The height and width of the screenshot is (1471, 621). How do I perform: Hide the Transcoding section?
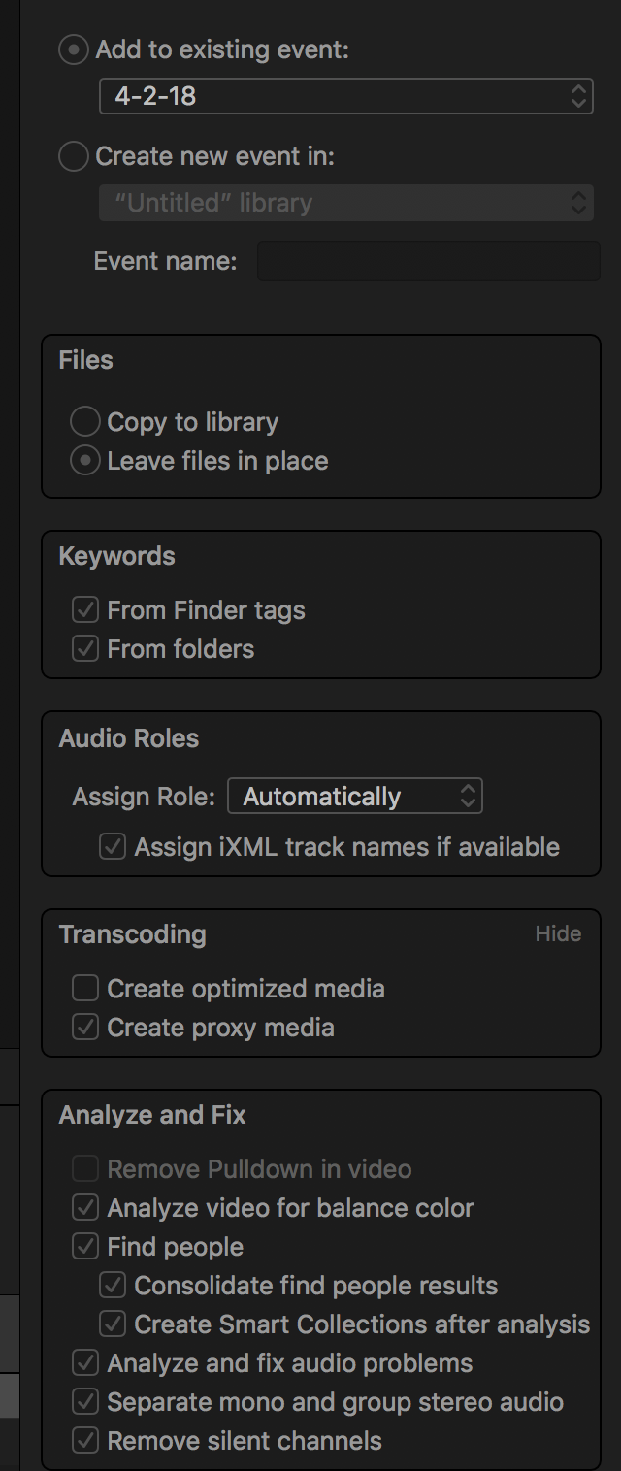pos(558,933)
